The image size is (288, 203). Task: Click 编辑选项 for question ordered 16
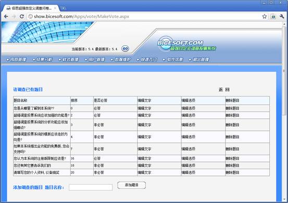click(x=188, y=158)
